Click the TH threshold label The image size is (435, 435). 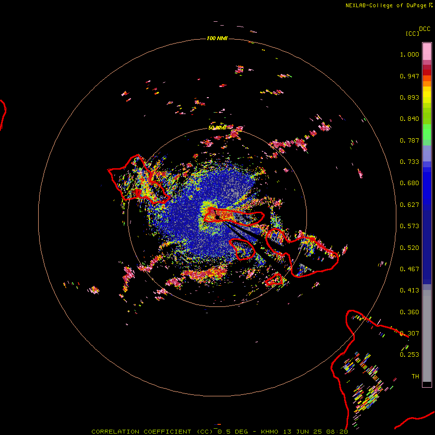click(415, 377)
